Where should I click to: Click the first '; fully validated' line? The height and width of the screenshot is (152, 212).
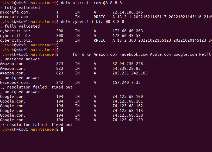(x=20, y=8)
